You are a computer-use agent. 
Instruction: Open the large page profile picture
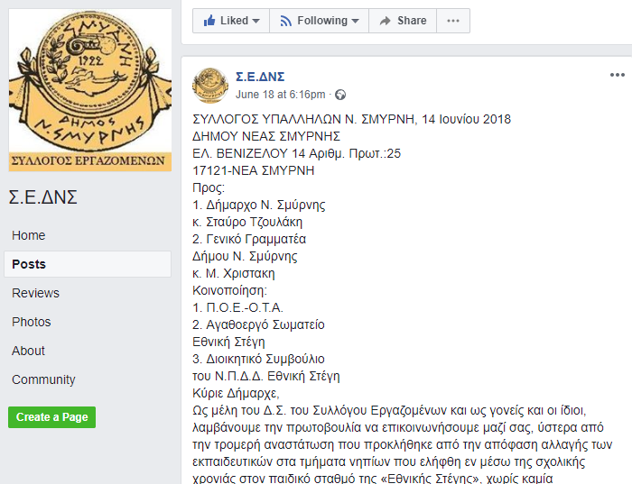(89, 90)
